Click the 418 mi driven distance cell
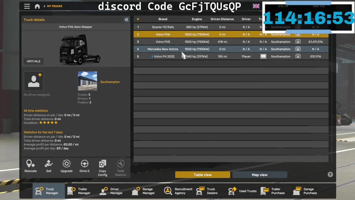Screen dimensions: 355x200 222,42
